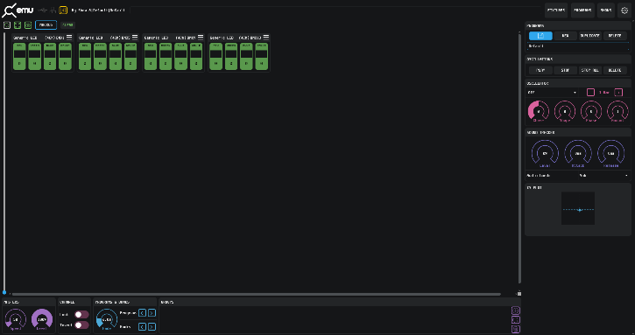Open the oscillator waveform dropdown
635x335 pixels.
tap(553, 93)
